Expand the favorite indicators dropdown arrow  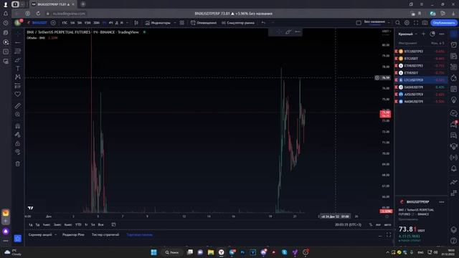(x=175, y=23)
